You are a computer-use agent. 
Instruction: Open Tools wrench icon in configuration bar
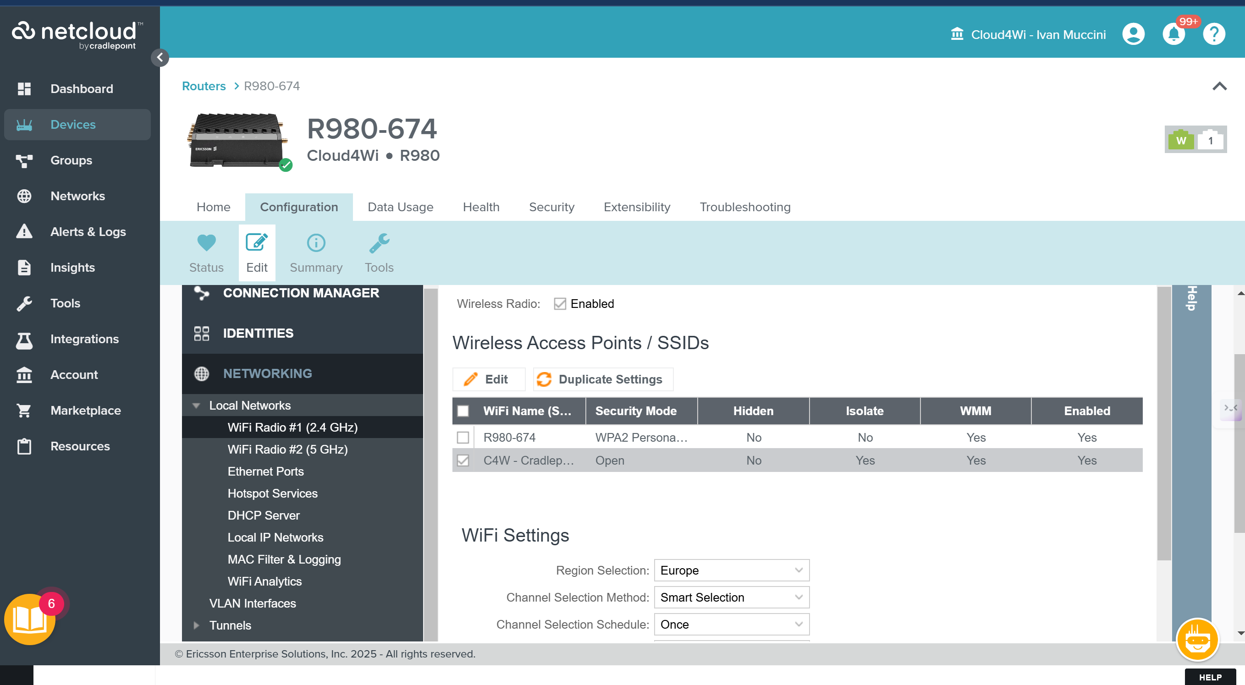(379, 243)
